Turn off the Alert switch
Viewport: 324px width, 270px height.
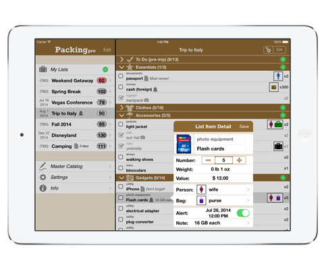click(243, 213)
